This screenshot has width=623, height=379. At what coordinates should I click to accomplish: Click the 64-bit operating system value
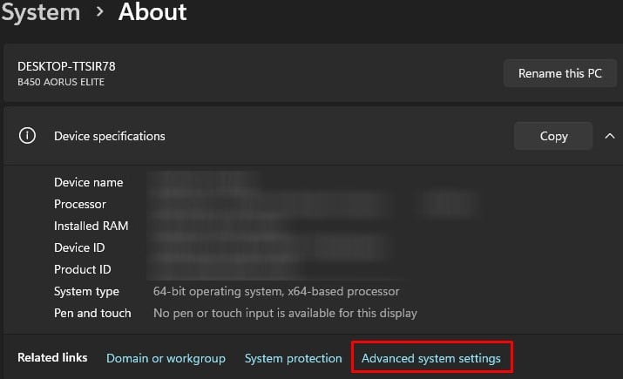click(276, 291)
